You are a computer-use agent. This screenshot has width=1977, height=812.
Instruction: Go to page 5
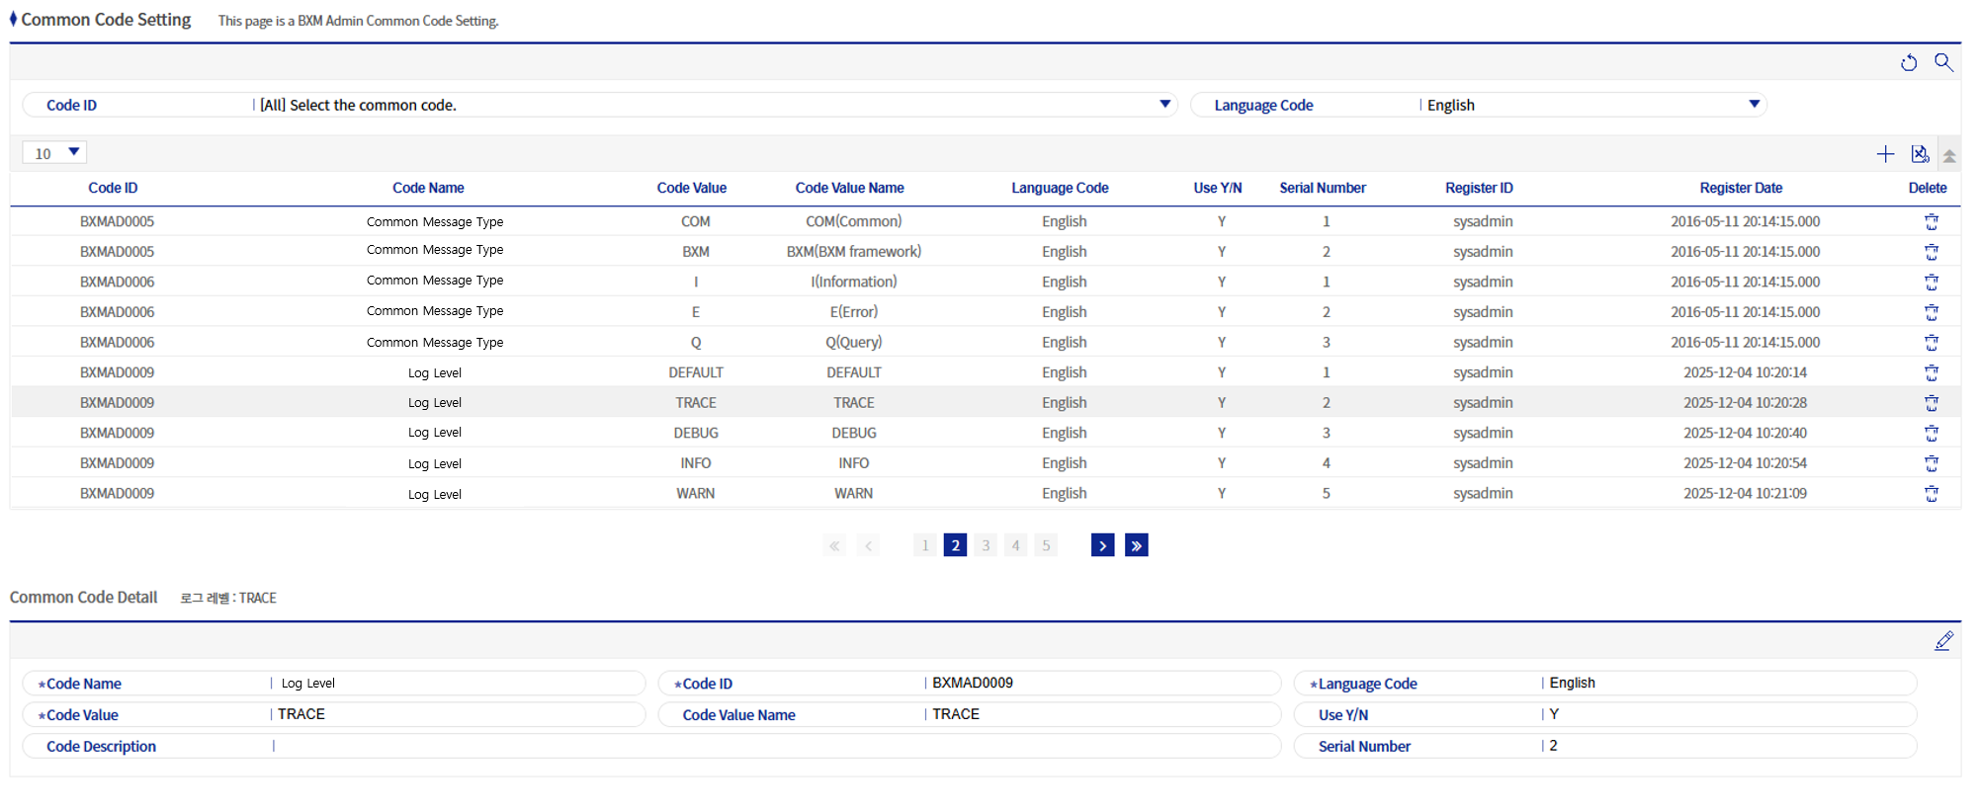point(1046,545)
